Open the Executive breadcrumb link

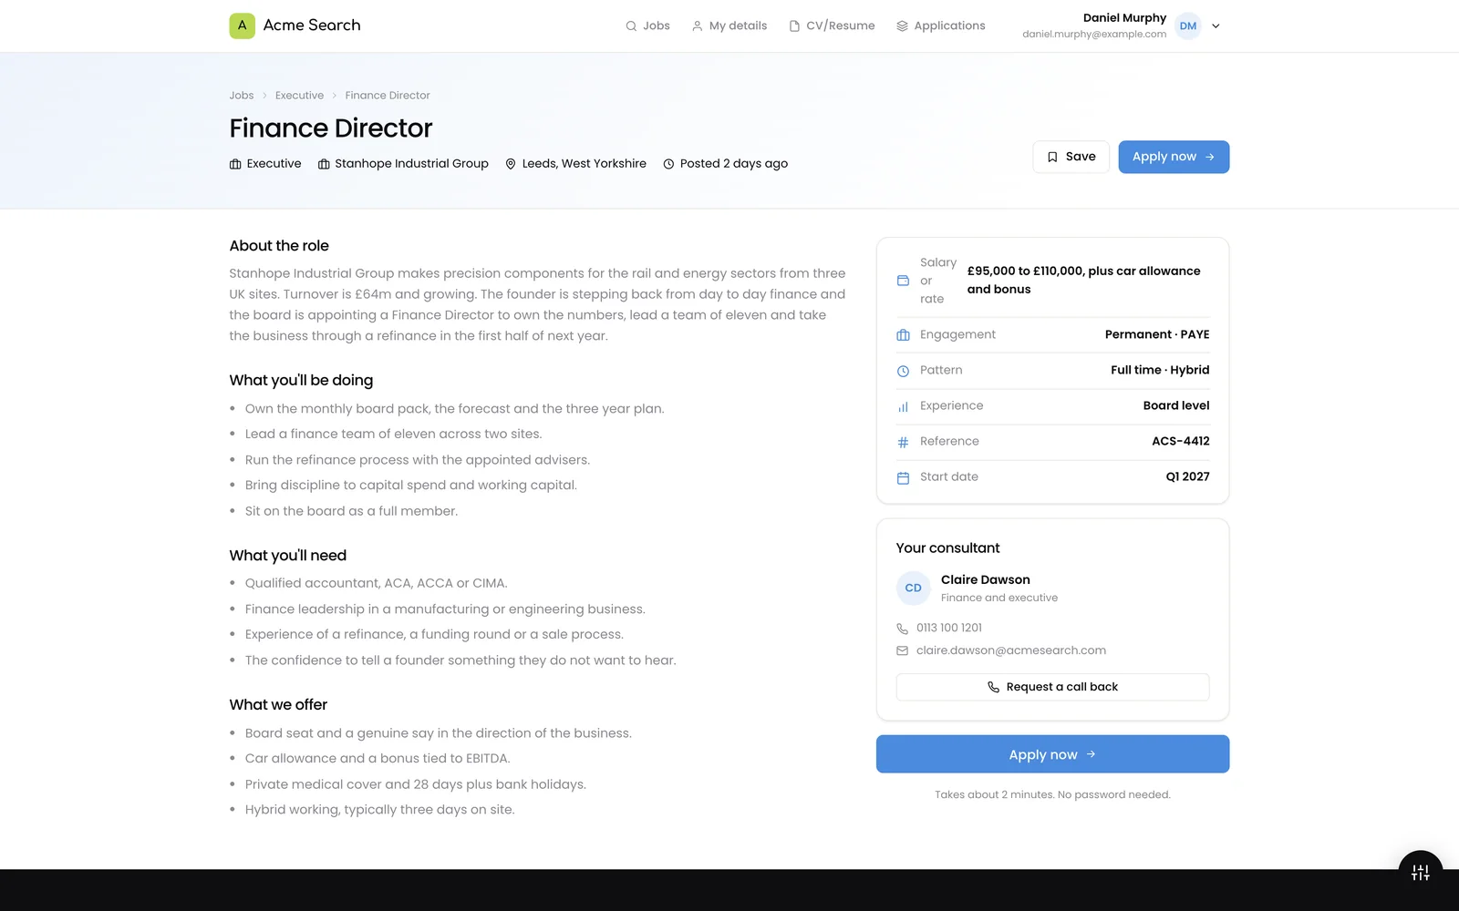click(299, 96)
